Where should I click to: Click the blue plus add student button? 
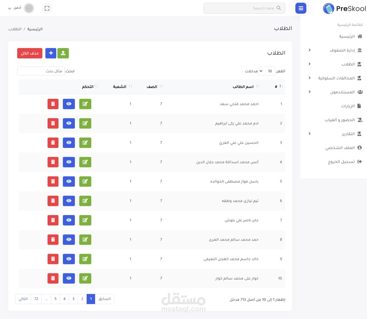(x=51, y=53)
